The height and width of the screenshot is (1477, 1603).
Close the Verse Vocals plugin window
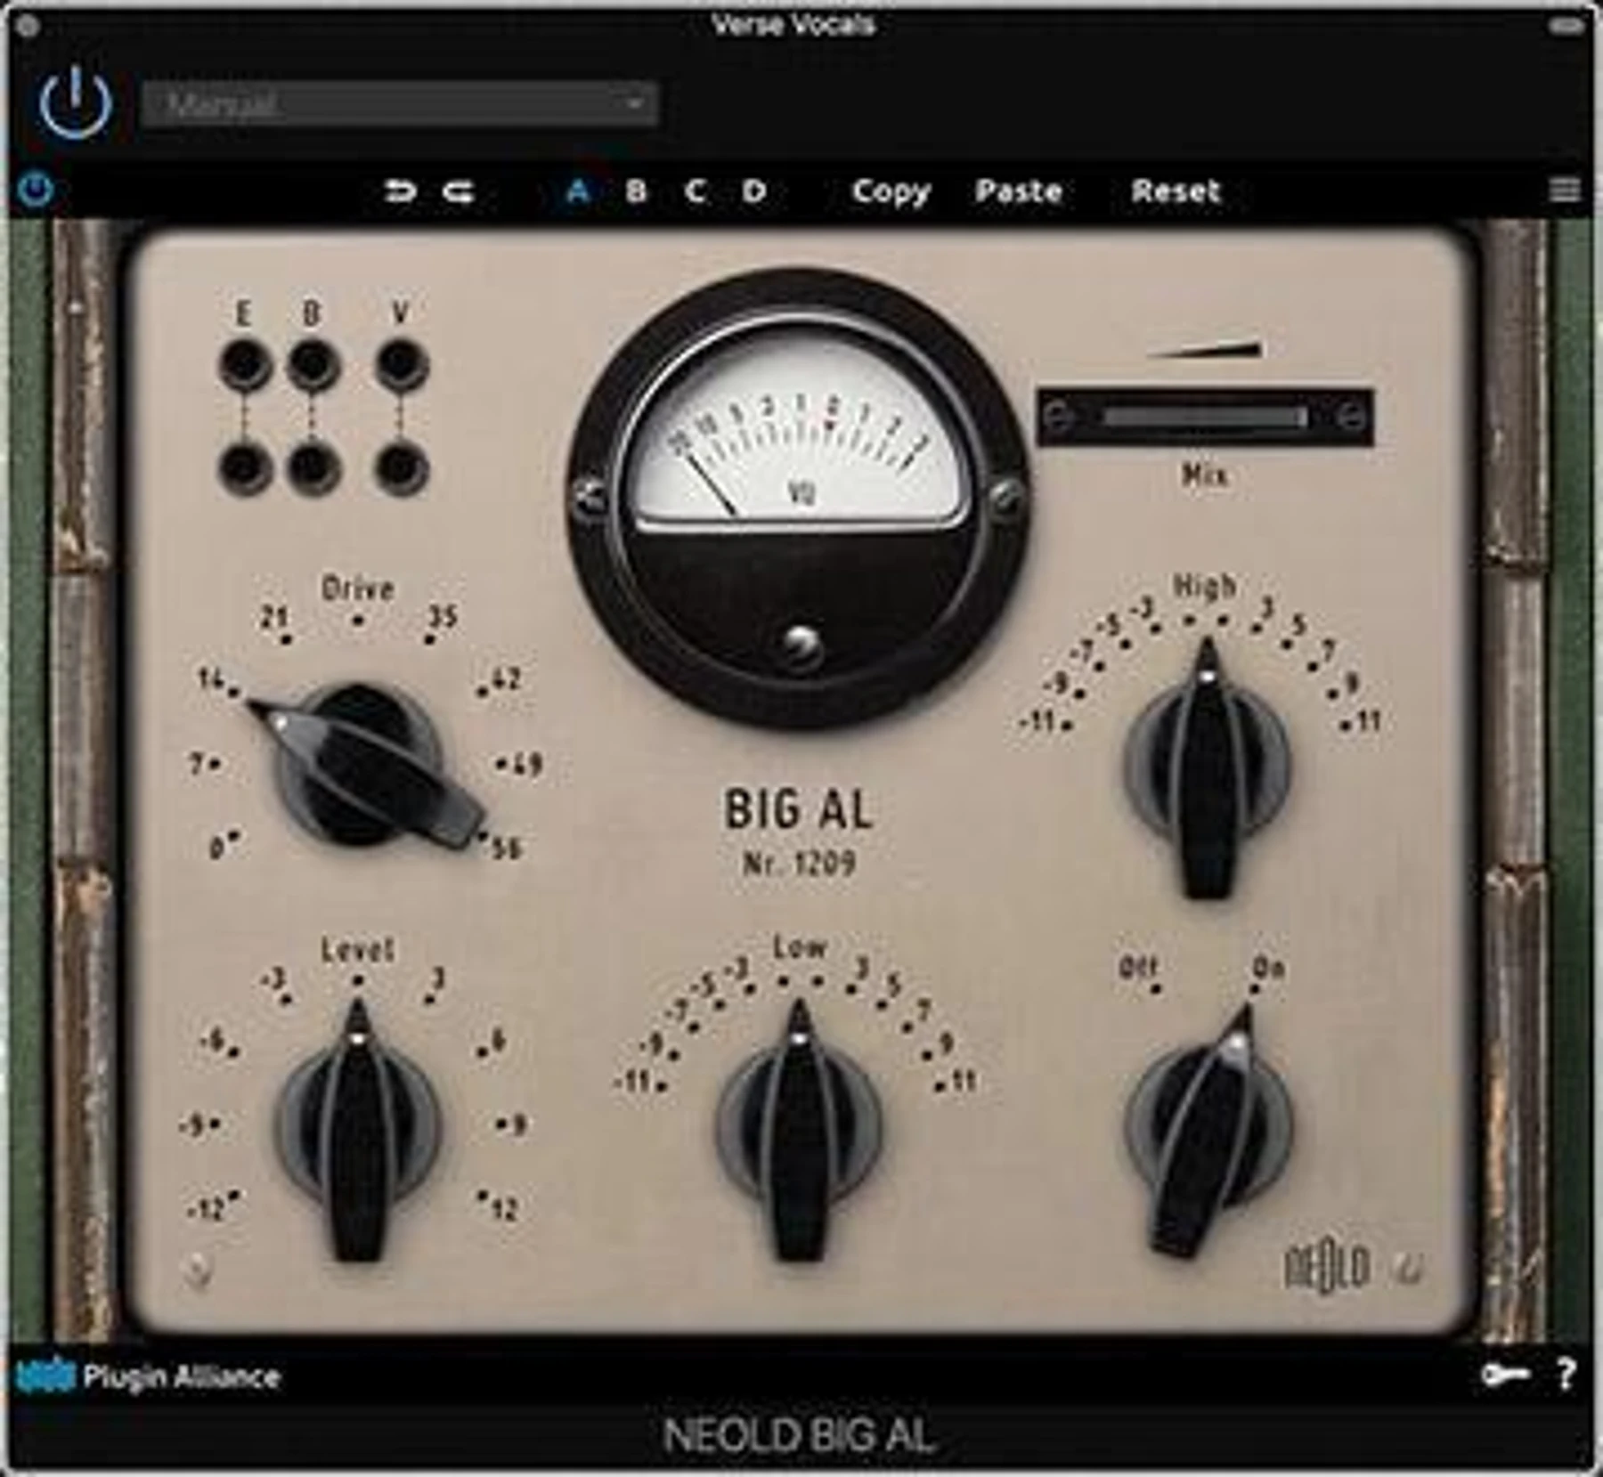[x=28, y=26]
